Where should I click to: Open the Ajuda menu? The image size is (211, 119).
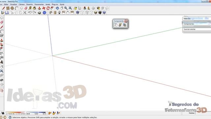click(x=62, y=4)
